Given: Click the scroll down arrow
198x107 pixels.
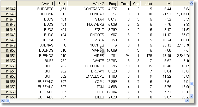Looking at the screenshot, I should tap(192, 96).
